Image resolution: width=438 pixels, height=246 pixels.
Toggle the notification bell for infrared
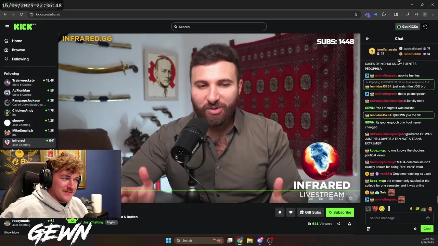point(280,212)
